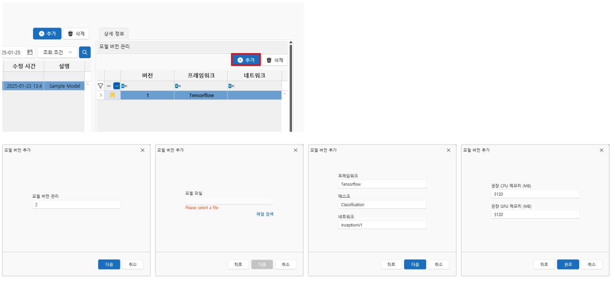The width and height of the screenshot is (615, 281).
Task: Open the 조회 조건 dropdown
Action: pos(57,52)
